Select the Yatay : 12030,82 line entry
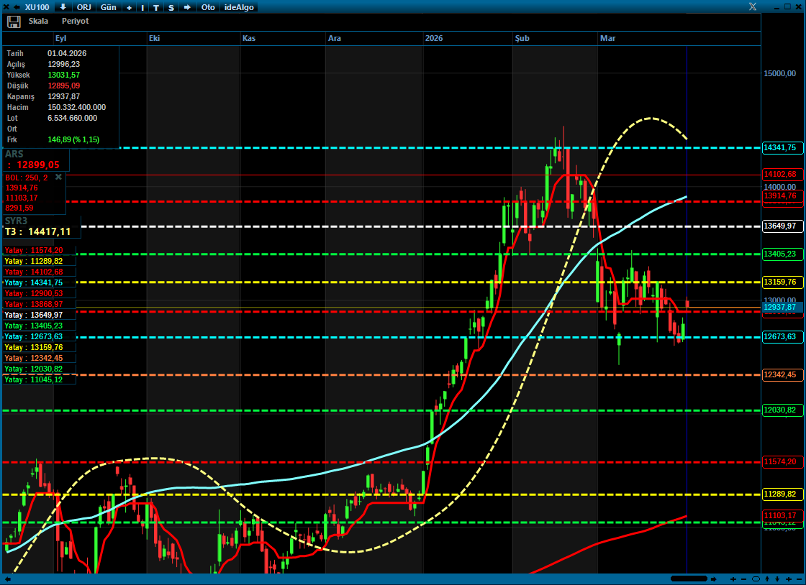806x585 pixels. (40, 369)
